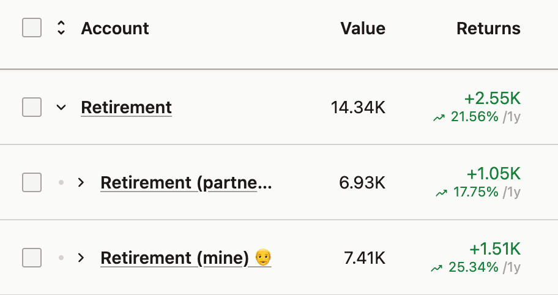
Task: Collapse the Retirement group
Action: click(x=61, y=107)
